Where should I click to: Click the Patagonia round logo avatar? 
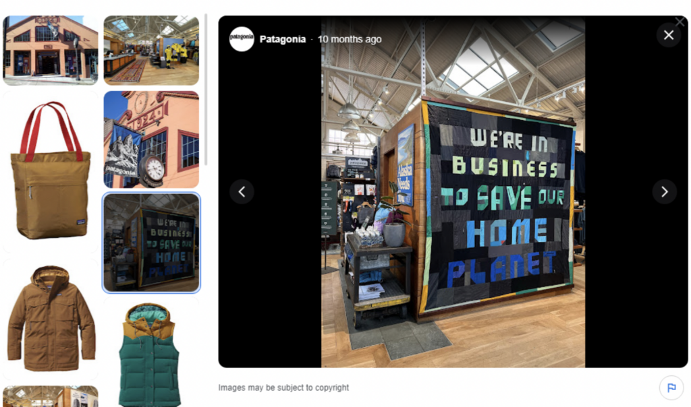(x=242, y=38)
